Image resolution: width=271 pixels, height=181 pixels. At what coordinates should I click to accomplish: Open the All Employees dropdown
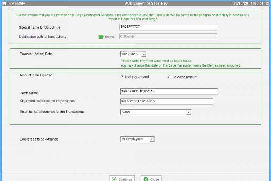tap(152, 139)
